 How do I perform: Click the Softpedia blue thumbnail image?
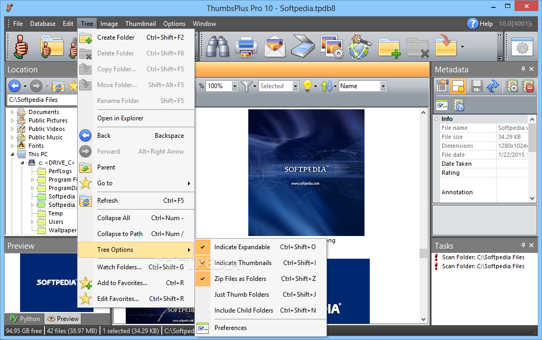306,173
